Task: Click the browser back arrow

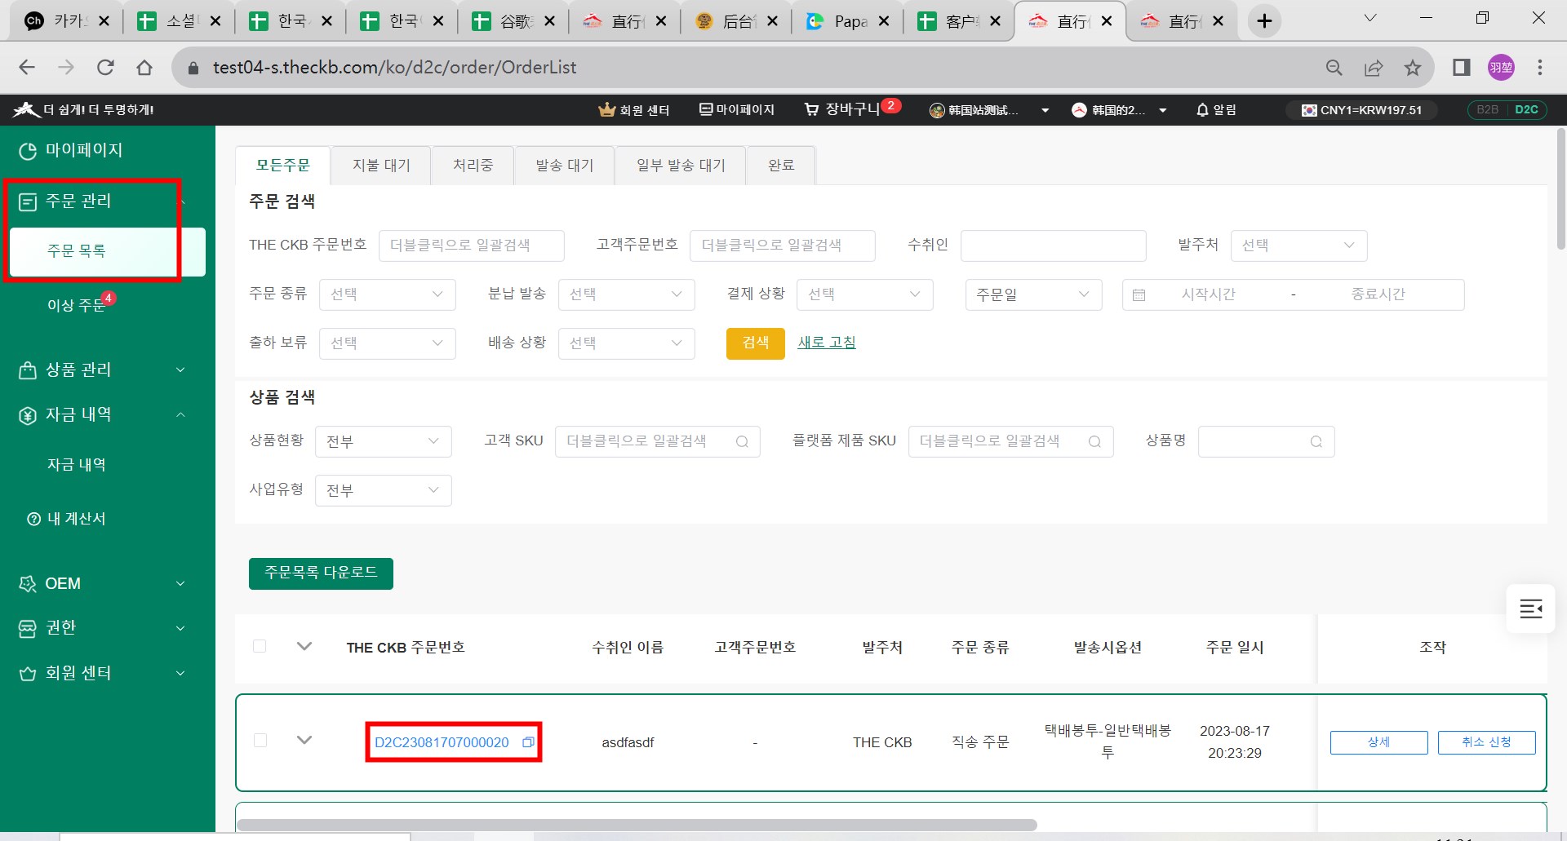Action: coord(27,68)
